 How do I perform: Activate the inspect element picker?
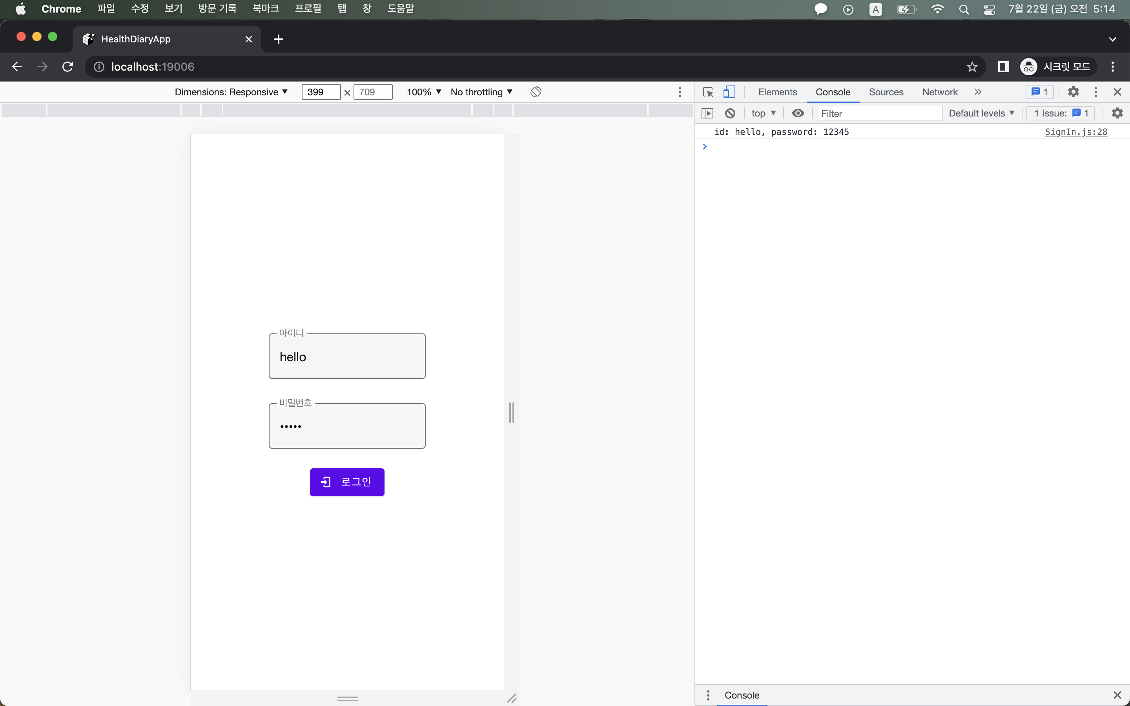tap(708, 92)
